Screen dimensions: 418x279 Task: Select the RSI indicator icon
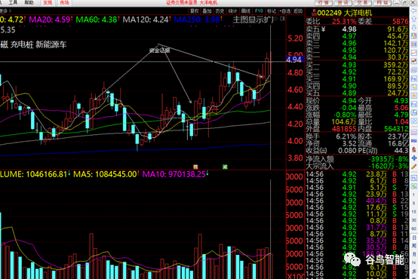tap(414, 141)
